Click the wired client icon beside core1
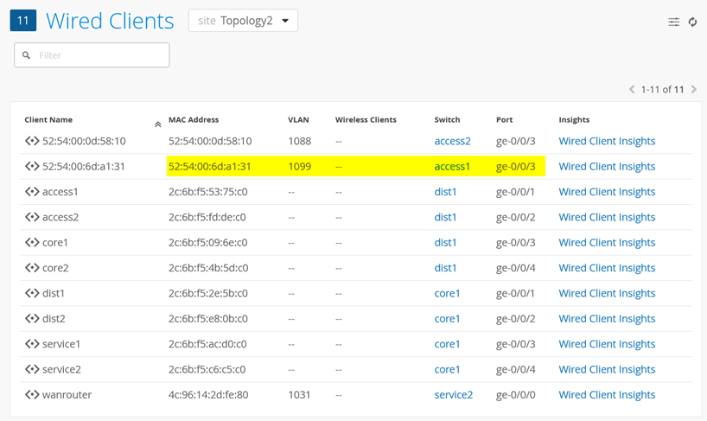707x421 pixels. 32,243
